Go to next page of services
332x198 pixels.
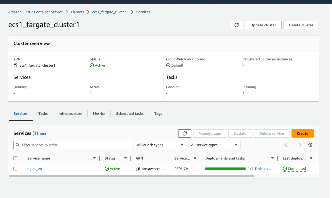click(300, 145)
